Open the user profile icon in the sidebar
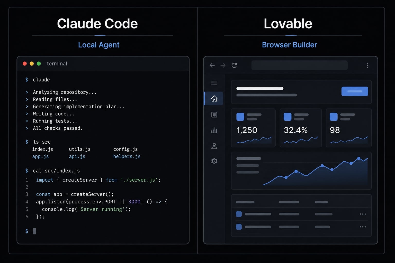This screenshot has width=395, height=263. click(214, 146)
